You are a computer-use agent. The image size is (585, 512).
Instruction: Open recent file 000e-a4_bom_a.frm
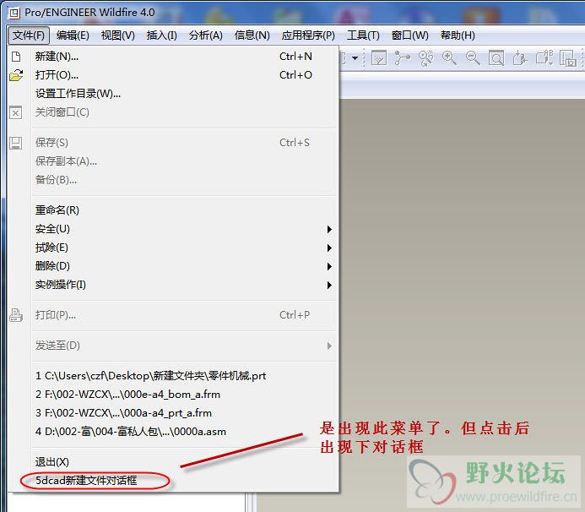coord(174,395)
